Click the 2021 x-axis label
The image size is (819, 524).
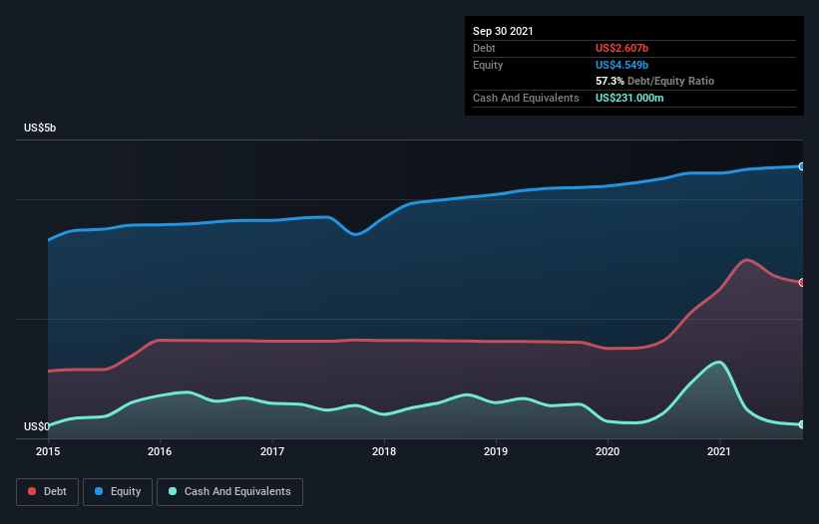(719, 451)
